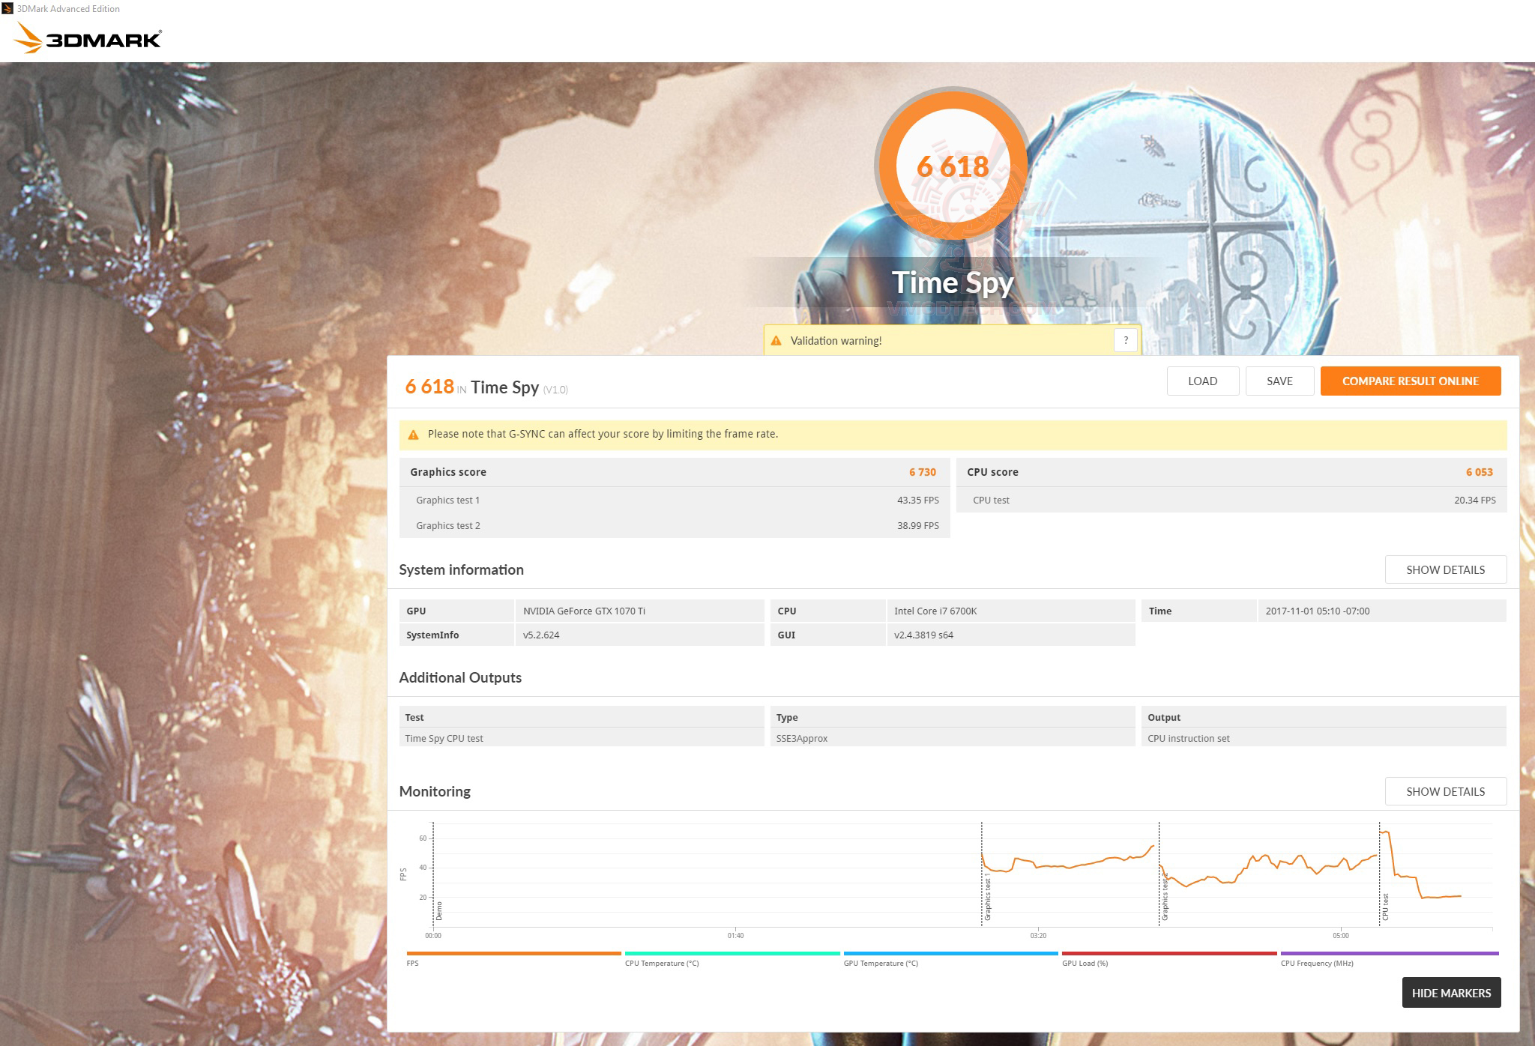This screenshot has width=1535, height=1046.
Task: Expand System information with SHOW DETAILS
Action: [x=1445, y=569]
